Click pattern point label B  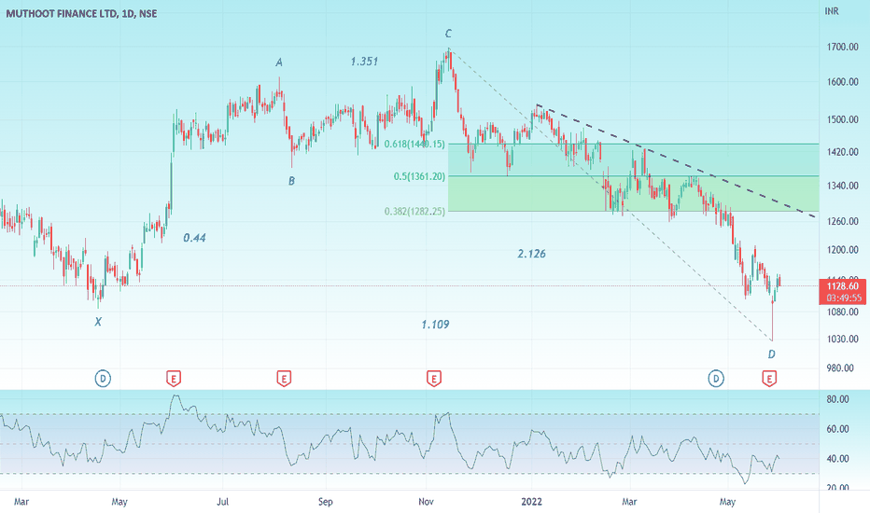291,181
